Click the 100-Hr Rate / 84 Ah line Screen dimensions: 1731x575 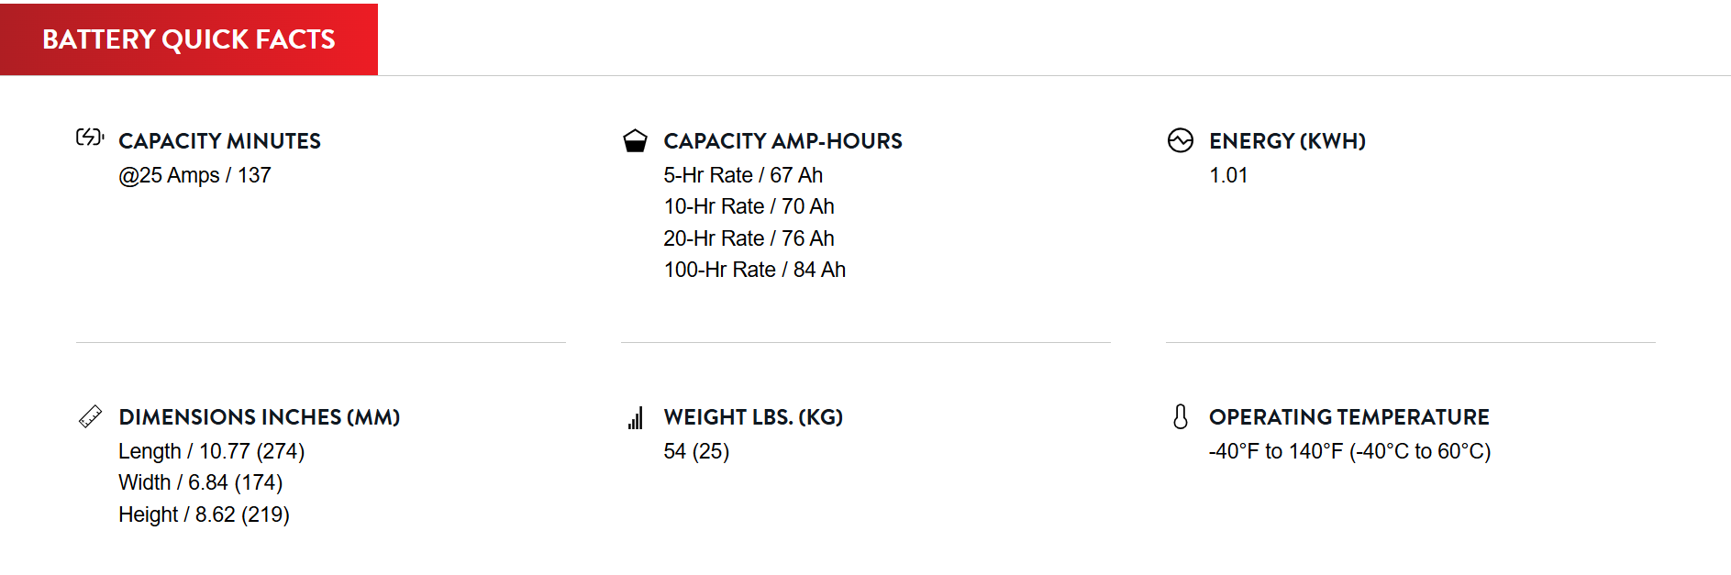pyautogui.click(x=754, y=270)
